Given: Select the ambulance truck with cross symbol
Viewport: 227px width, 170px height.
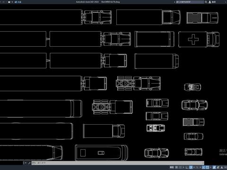Looking at the screenshot, I should pos(199,39).
